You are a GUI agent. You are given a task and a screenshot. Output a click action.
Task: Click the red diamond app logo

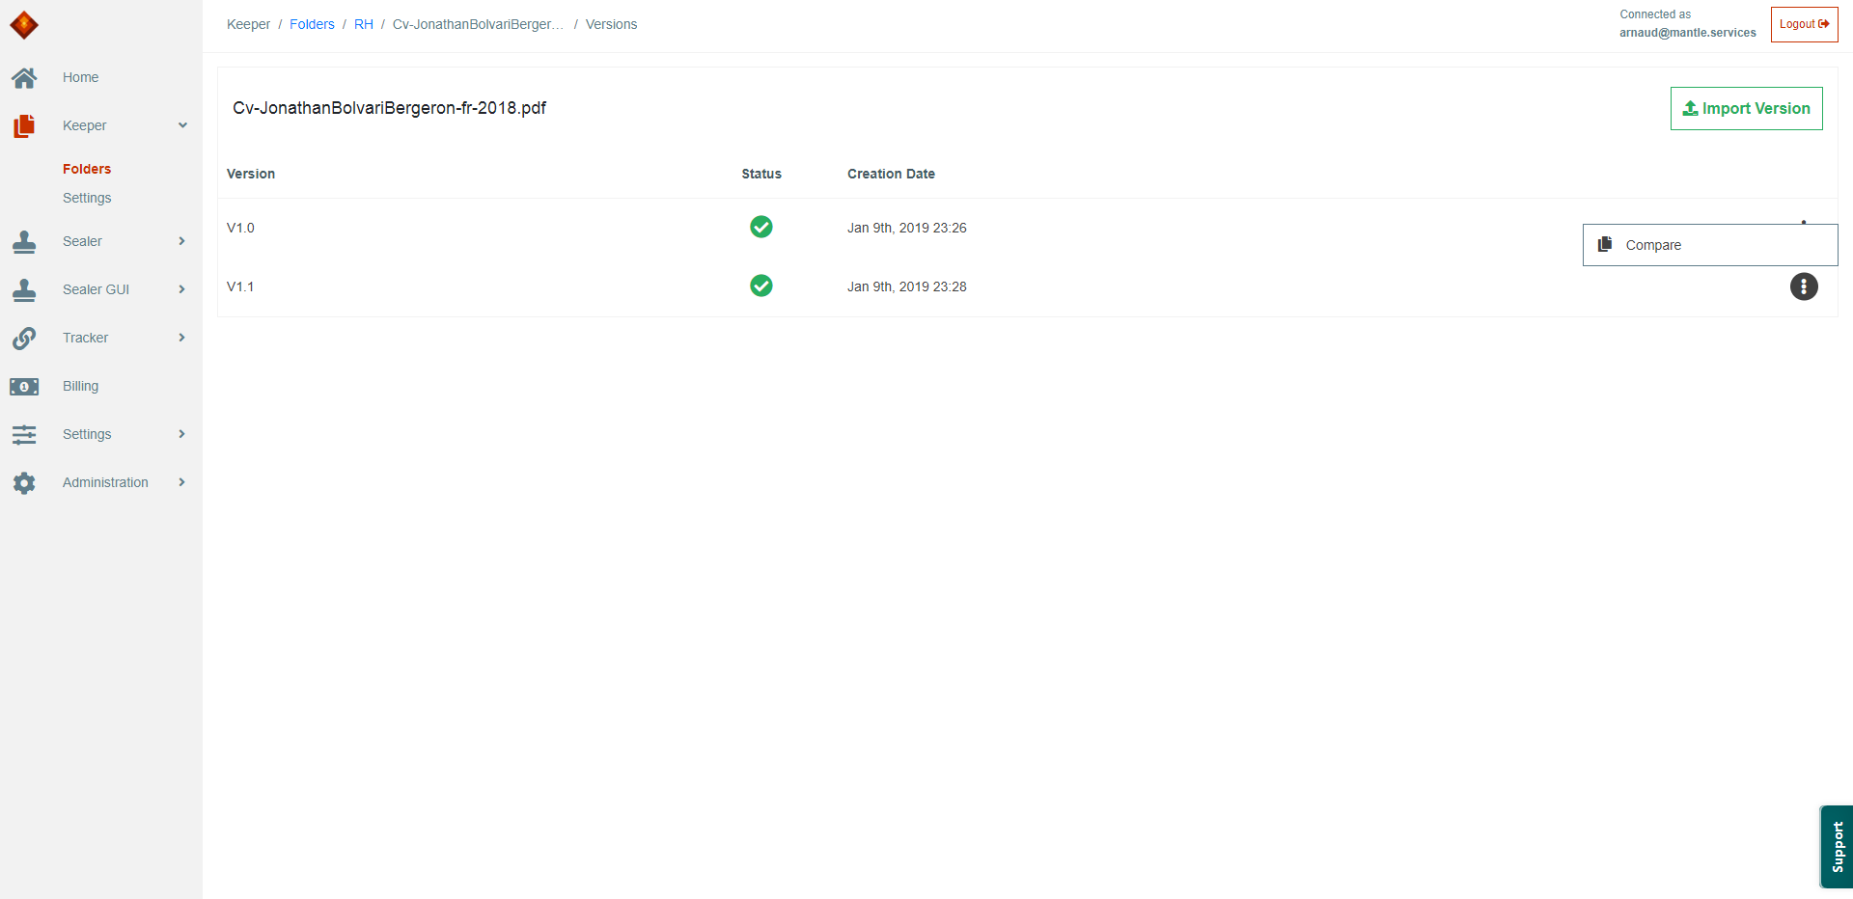(24, 25)
